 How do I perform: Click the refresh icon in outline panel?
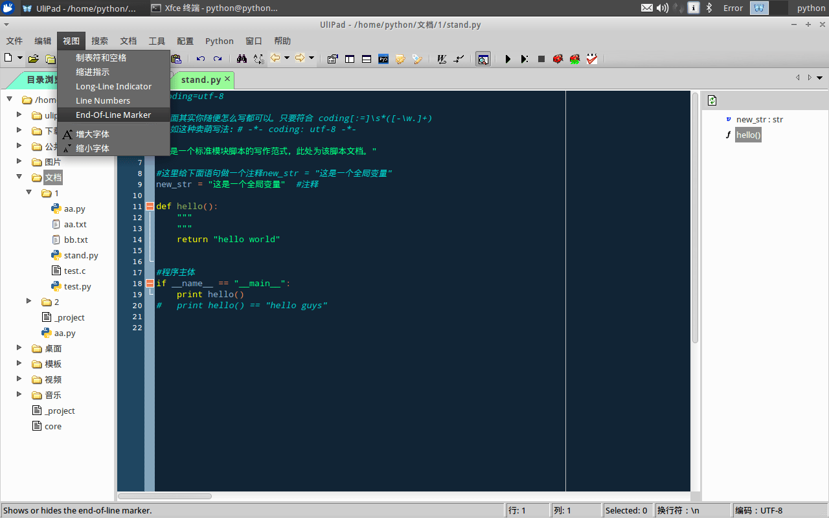(x=712, y=100)
